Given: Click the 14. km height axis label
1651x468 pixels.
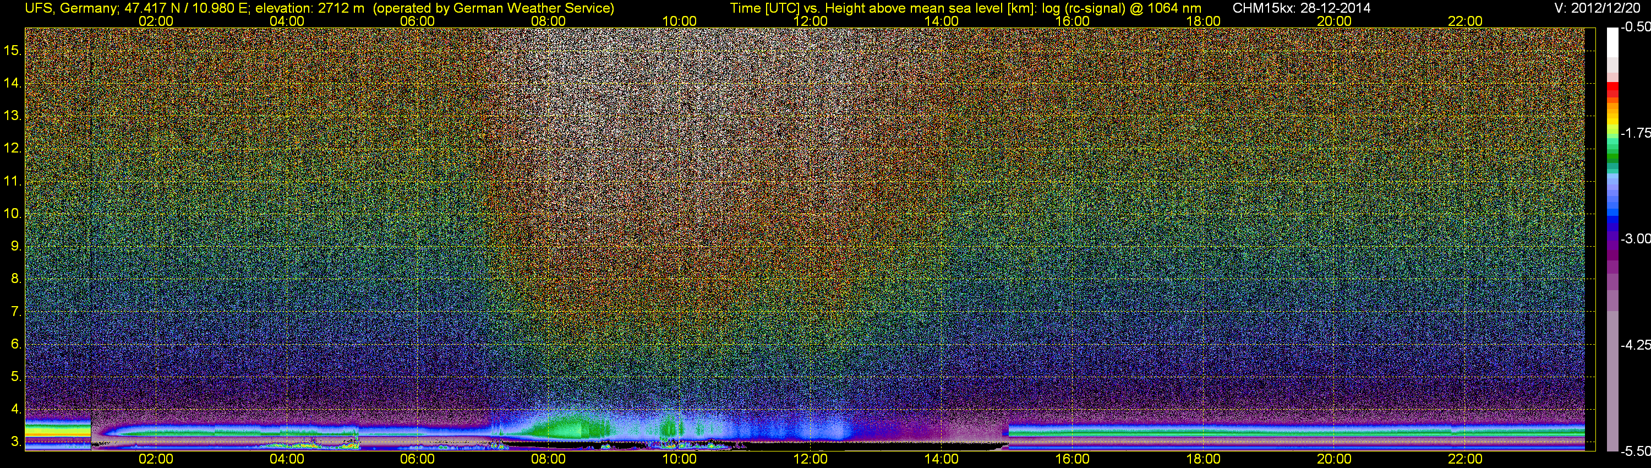Looking at the screenshot, I should (x=13, y=83).
